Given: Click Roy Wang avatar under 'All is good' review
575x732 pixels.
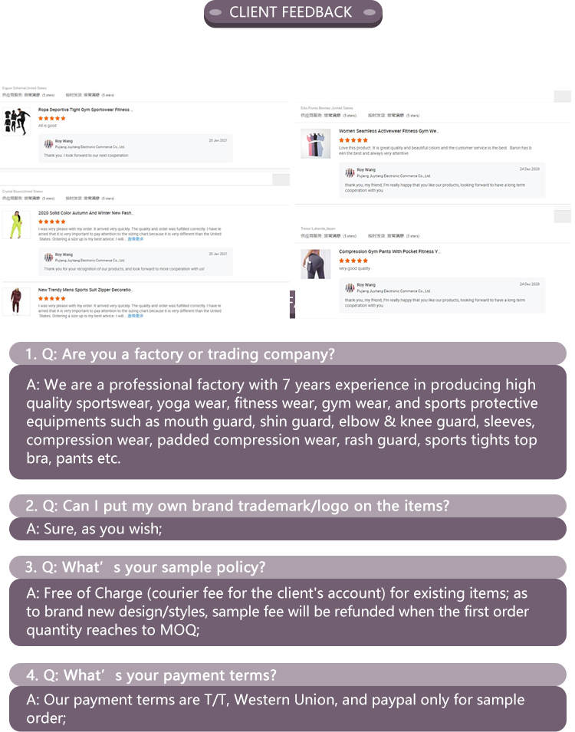Looking at the screenshot, I should click(48, 144).
